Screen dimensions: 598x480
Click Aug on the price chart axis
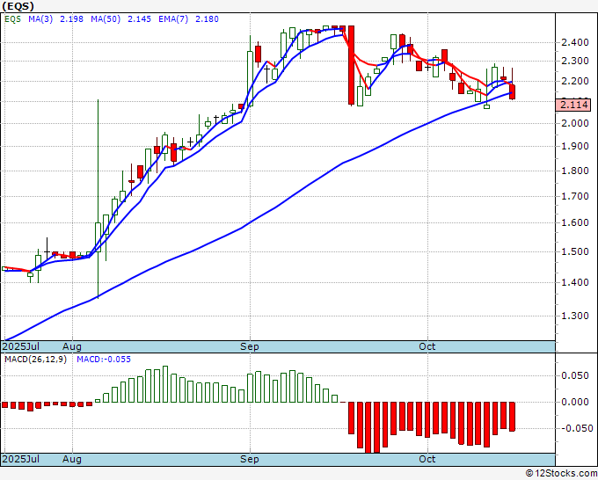point(72,346)
